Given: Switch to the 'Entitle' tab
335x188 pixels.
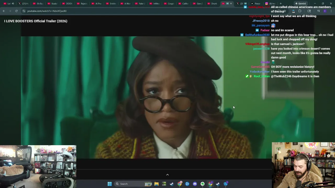Looking at the screenshot, I should click(x=111, y=4).
